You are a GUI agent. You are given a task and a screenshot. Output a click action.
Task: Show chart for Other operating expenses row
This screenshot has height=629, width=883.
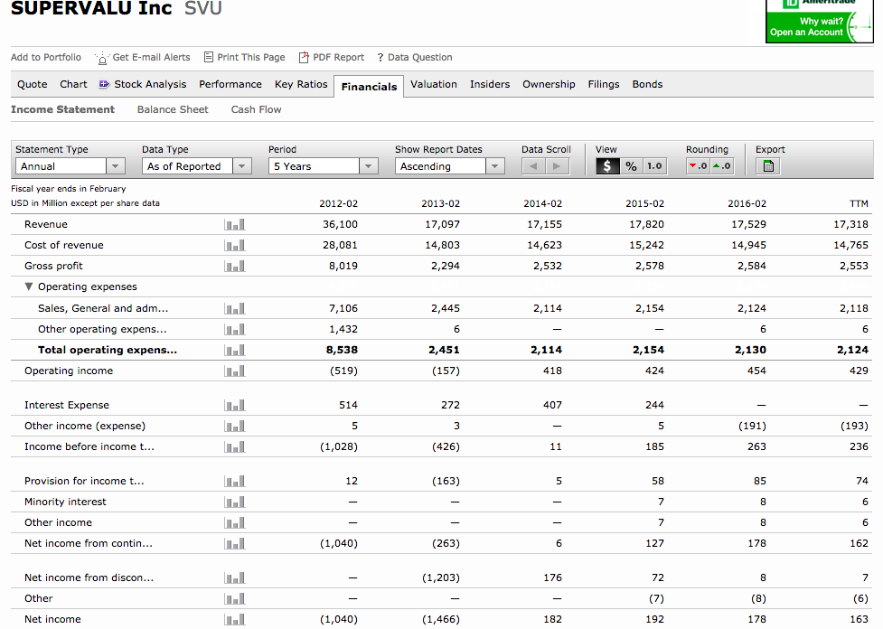(x=234, y=330)
